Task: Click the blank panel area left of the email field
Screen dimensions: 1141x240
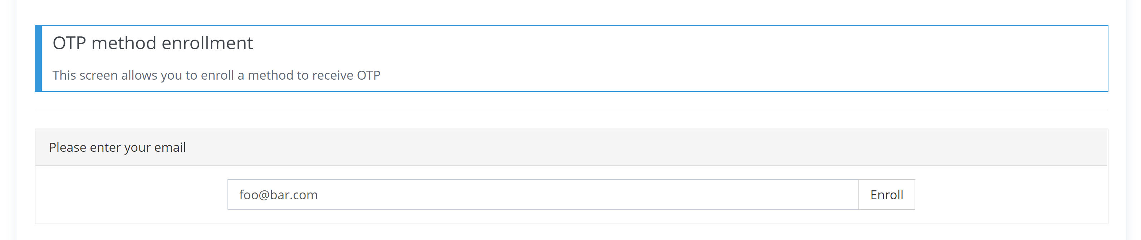Action: [133, 195]
